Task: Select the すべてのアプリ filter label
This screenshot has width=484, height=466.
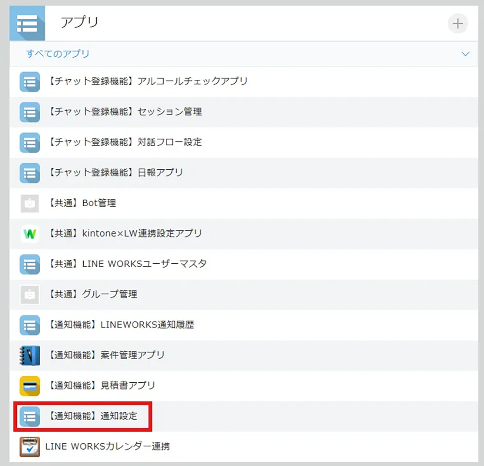Action: click(x=58, y=54)
